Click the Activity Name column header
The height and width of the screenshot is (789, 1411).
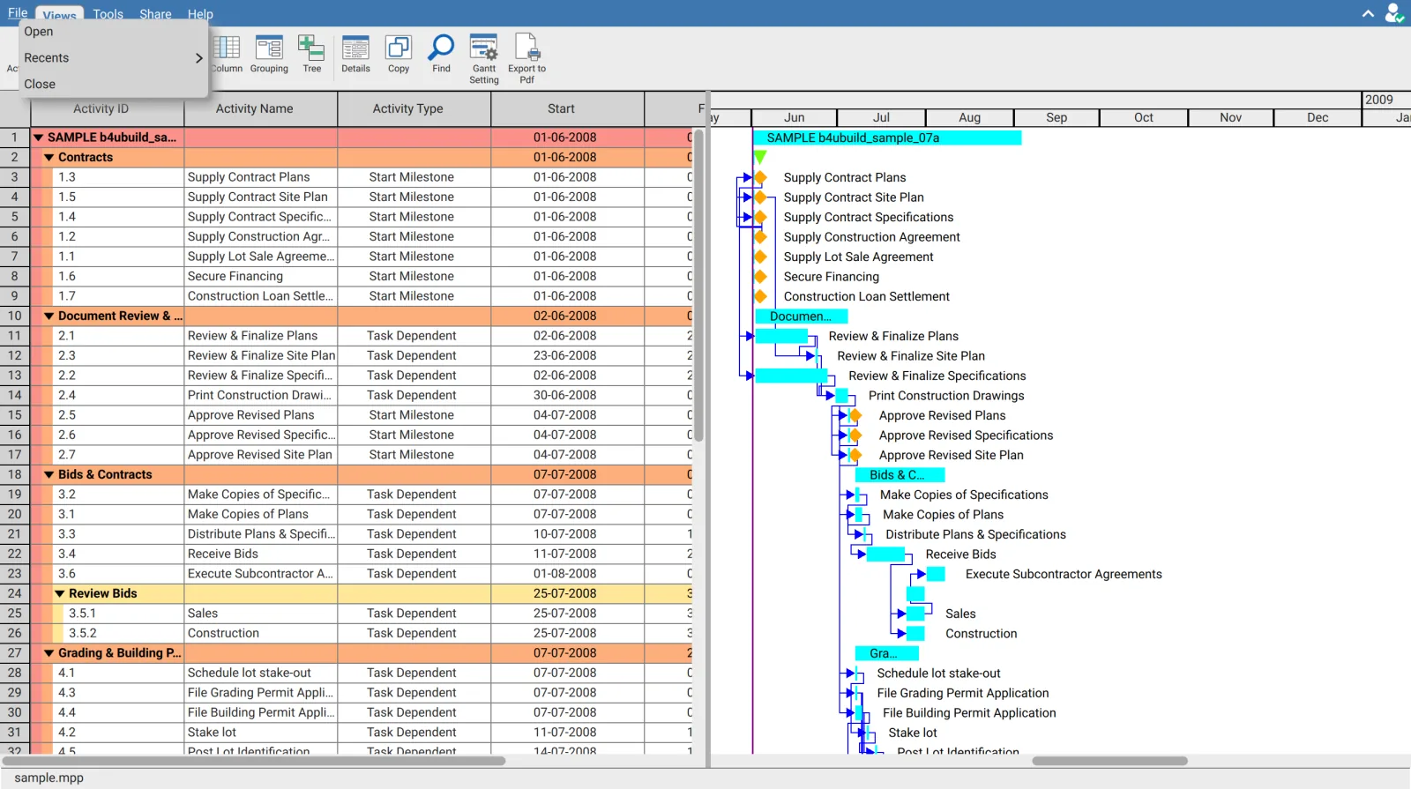(x=260, y=109)
